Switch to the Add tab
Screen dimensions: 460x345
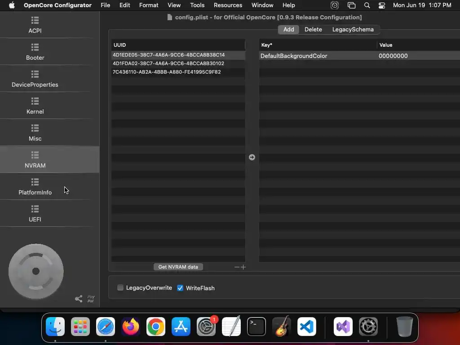pyautogui.click(x=289, y=29)
